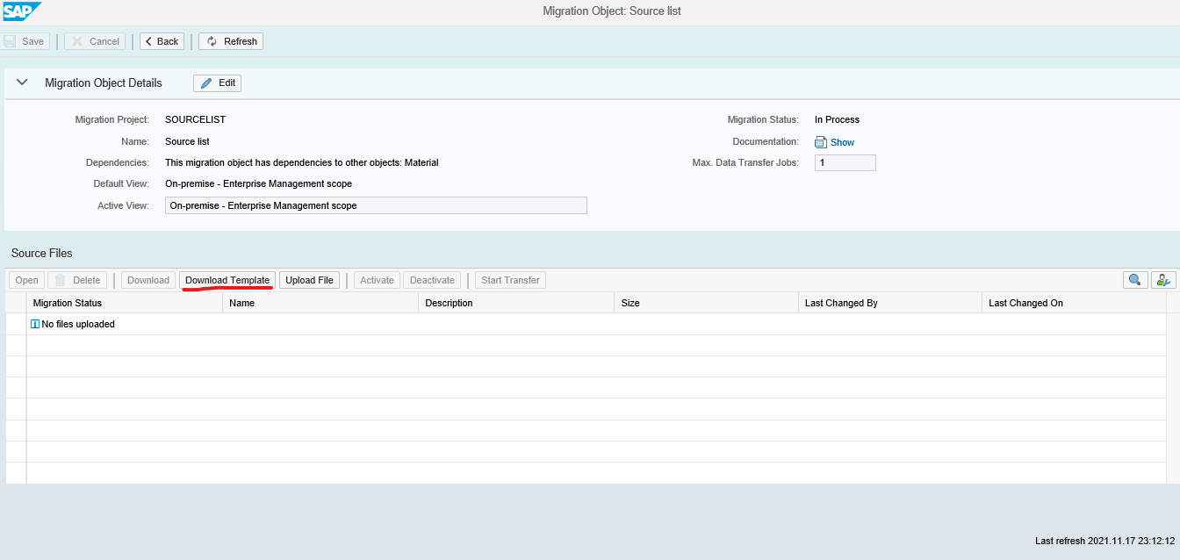This screenshot has height=560, width=1180.
Task: Click the Download Template button
Action: [x=227, y=279]
